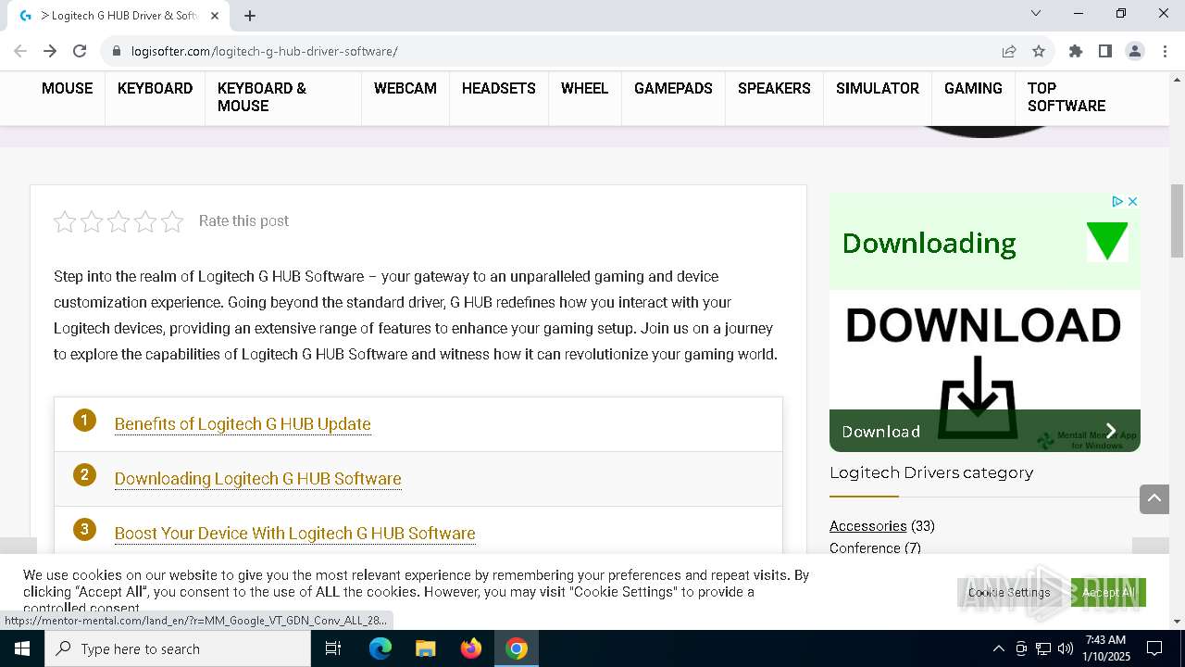Launch Firefox from taskbar
1185x667 pixels.
tap(471, 648)
